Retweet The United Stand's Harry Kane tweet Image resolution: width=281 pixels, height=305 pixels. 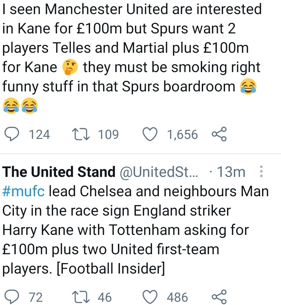click(x=81, y=297)
